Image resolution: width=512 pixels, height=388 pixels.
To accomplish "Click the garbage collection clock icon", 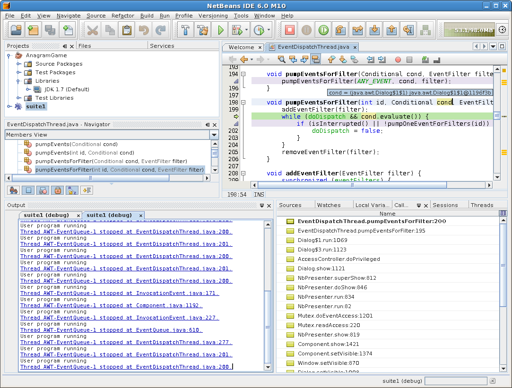I will click(502, 30).
